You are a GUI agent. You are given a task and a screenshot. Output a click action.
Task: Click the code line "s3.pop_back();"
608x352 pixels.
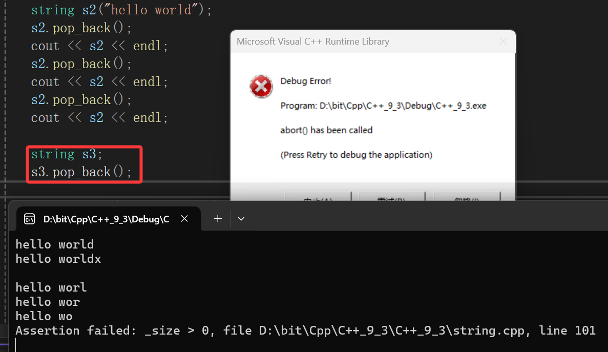tap(81, 172)
